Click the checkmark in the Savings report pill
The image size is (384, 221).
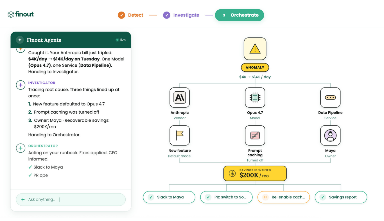tap(323, 197)
